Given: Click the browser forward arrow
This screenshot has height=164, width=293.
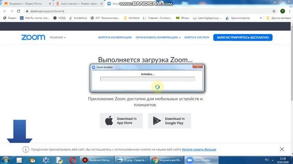Looking at the screenshot, I should [x=11, y=11].
